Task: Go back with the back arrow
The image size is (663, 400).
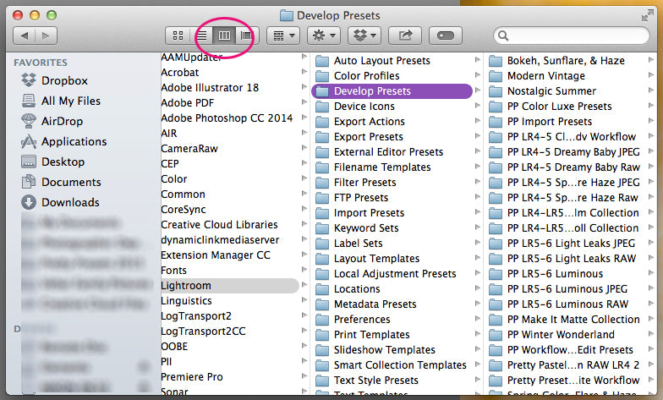Action: coord(25,36)
